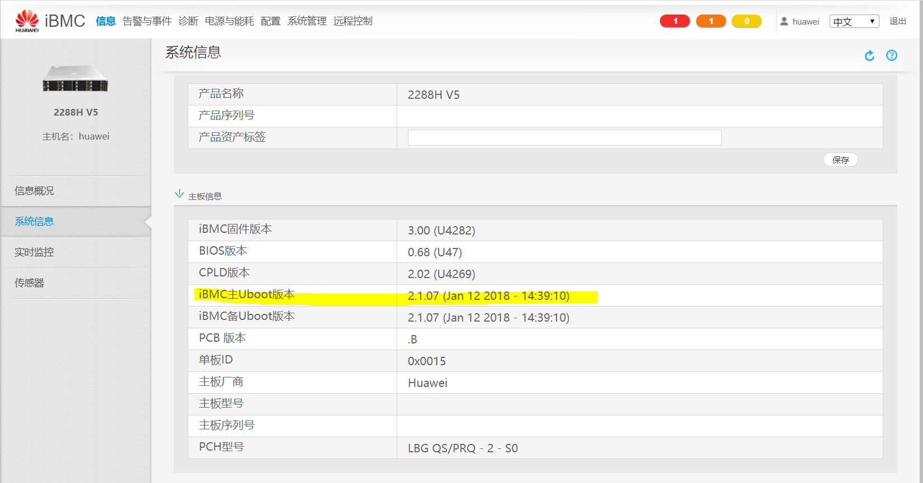The image size is (923, 483).
Task: Click the 单板ID value 0x0015
Action: click(x=427, y=361)
